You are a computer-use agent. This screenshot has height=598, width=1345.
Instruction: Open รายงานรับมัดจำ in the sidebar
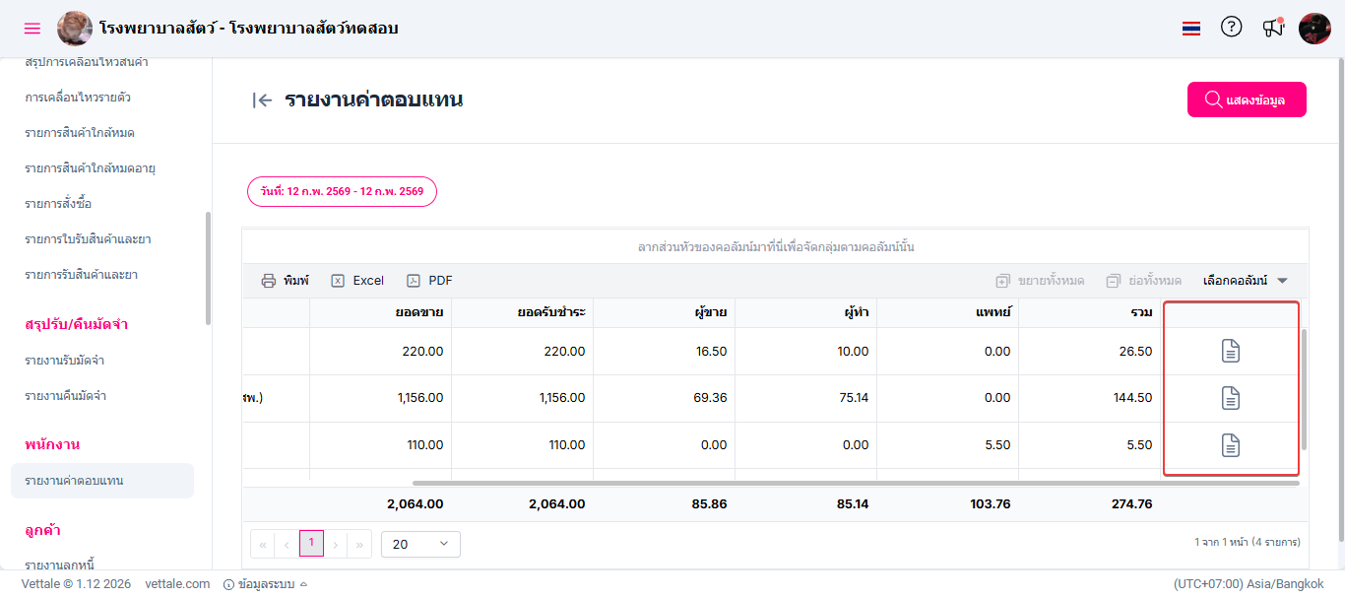65,361
